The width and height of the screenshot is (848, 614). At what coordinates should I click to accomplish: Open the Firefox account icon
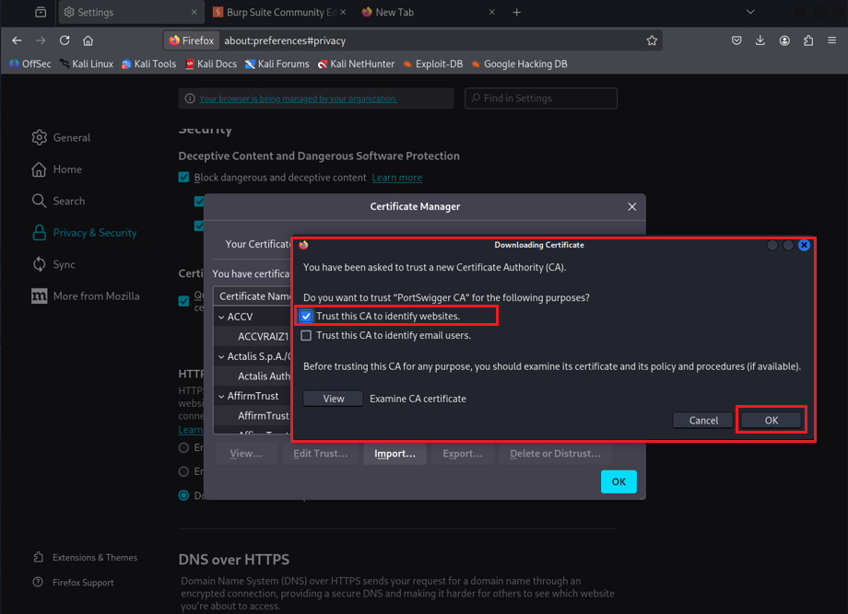click(784, 41)
